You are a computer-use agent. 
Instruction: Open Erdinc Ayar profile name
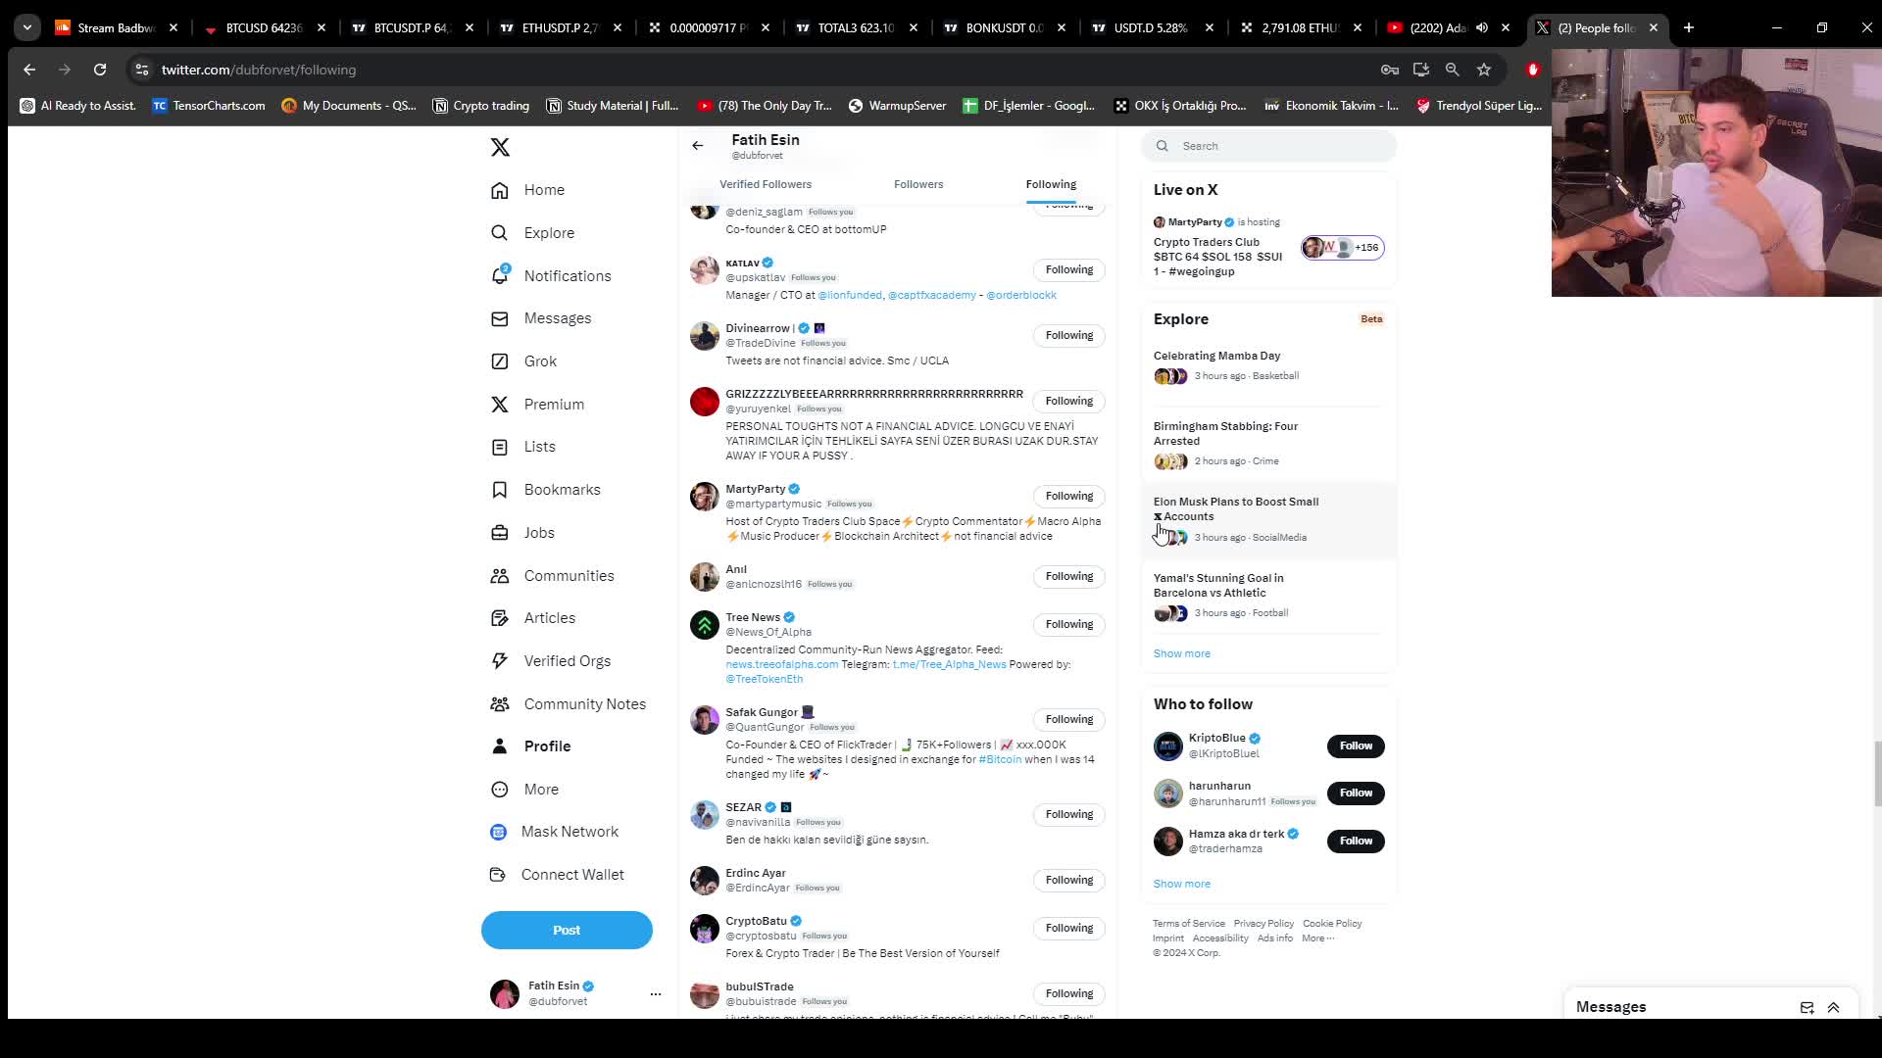pyautogui.click(x=755, y=873)
